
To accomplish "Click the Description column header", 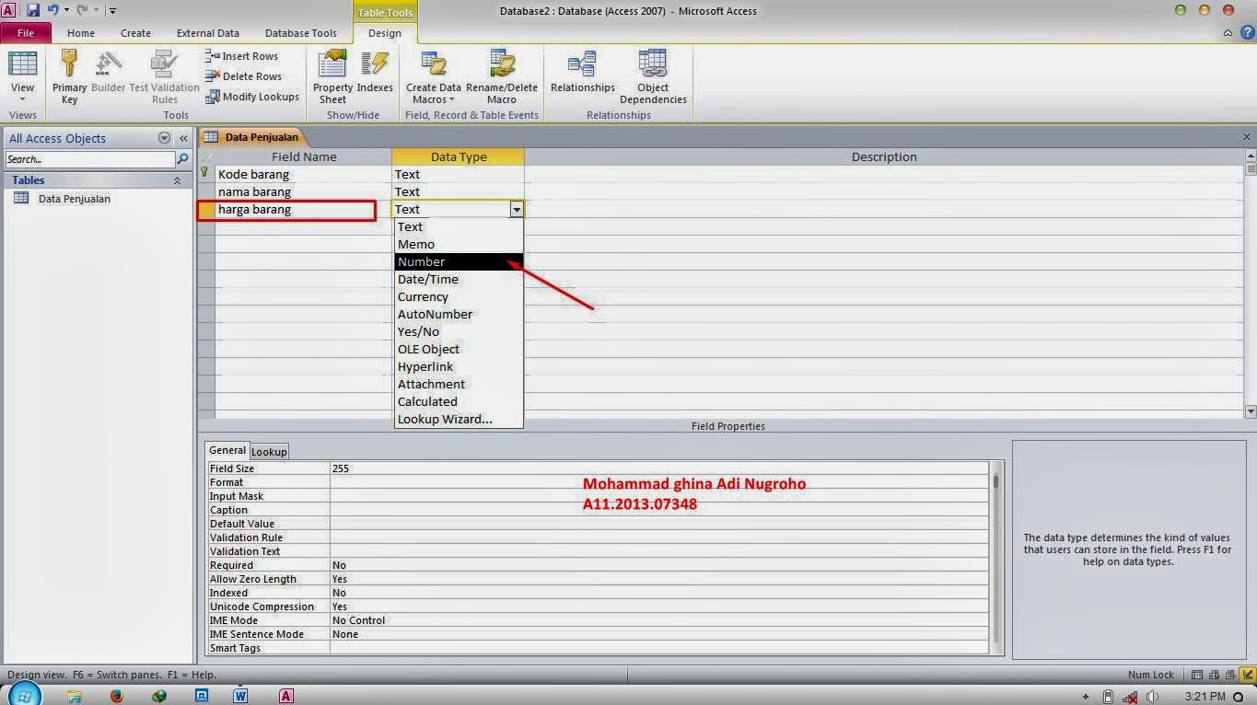I will tap(884, 156).
